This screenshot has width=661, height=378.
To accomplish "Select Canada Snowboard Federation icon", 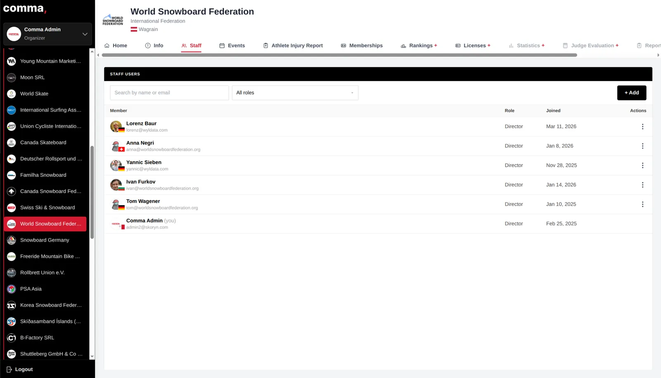I will point(12,191).
